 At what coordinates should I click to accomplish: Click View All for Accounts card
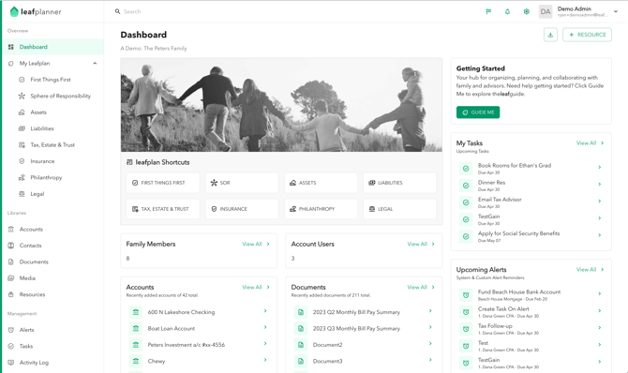(x=256, y=288)
